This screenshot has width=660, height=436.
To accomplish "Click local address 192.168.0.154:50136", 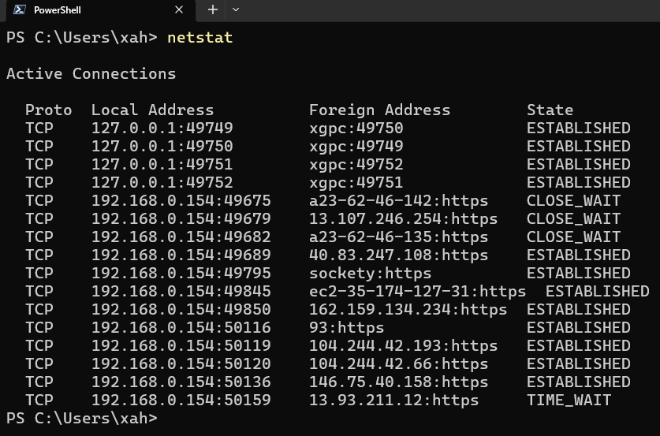I will pyautogui.click(x=181, y=382).
